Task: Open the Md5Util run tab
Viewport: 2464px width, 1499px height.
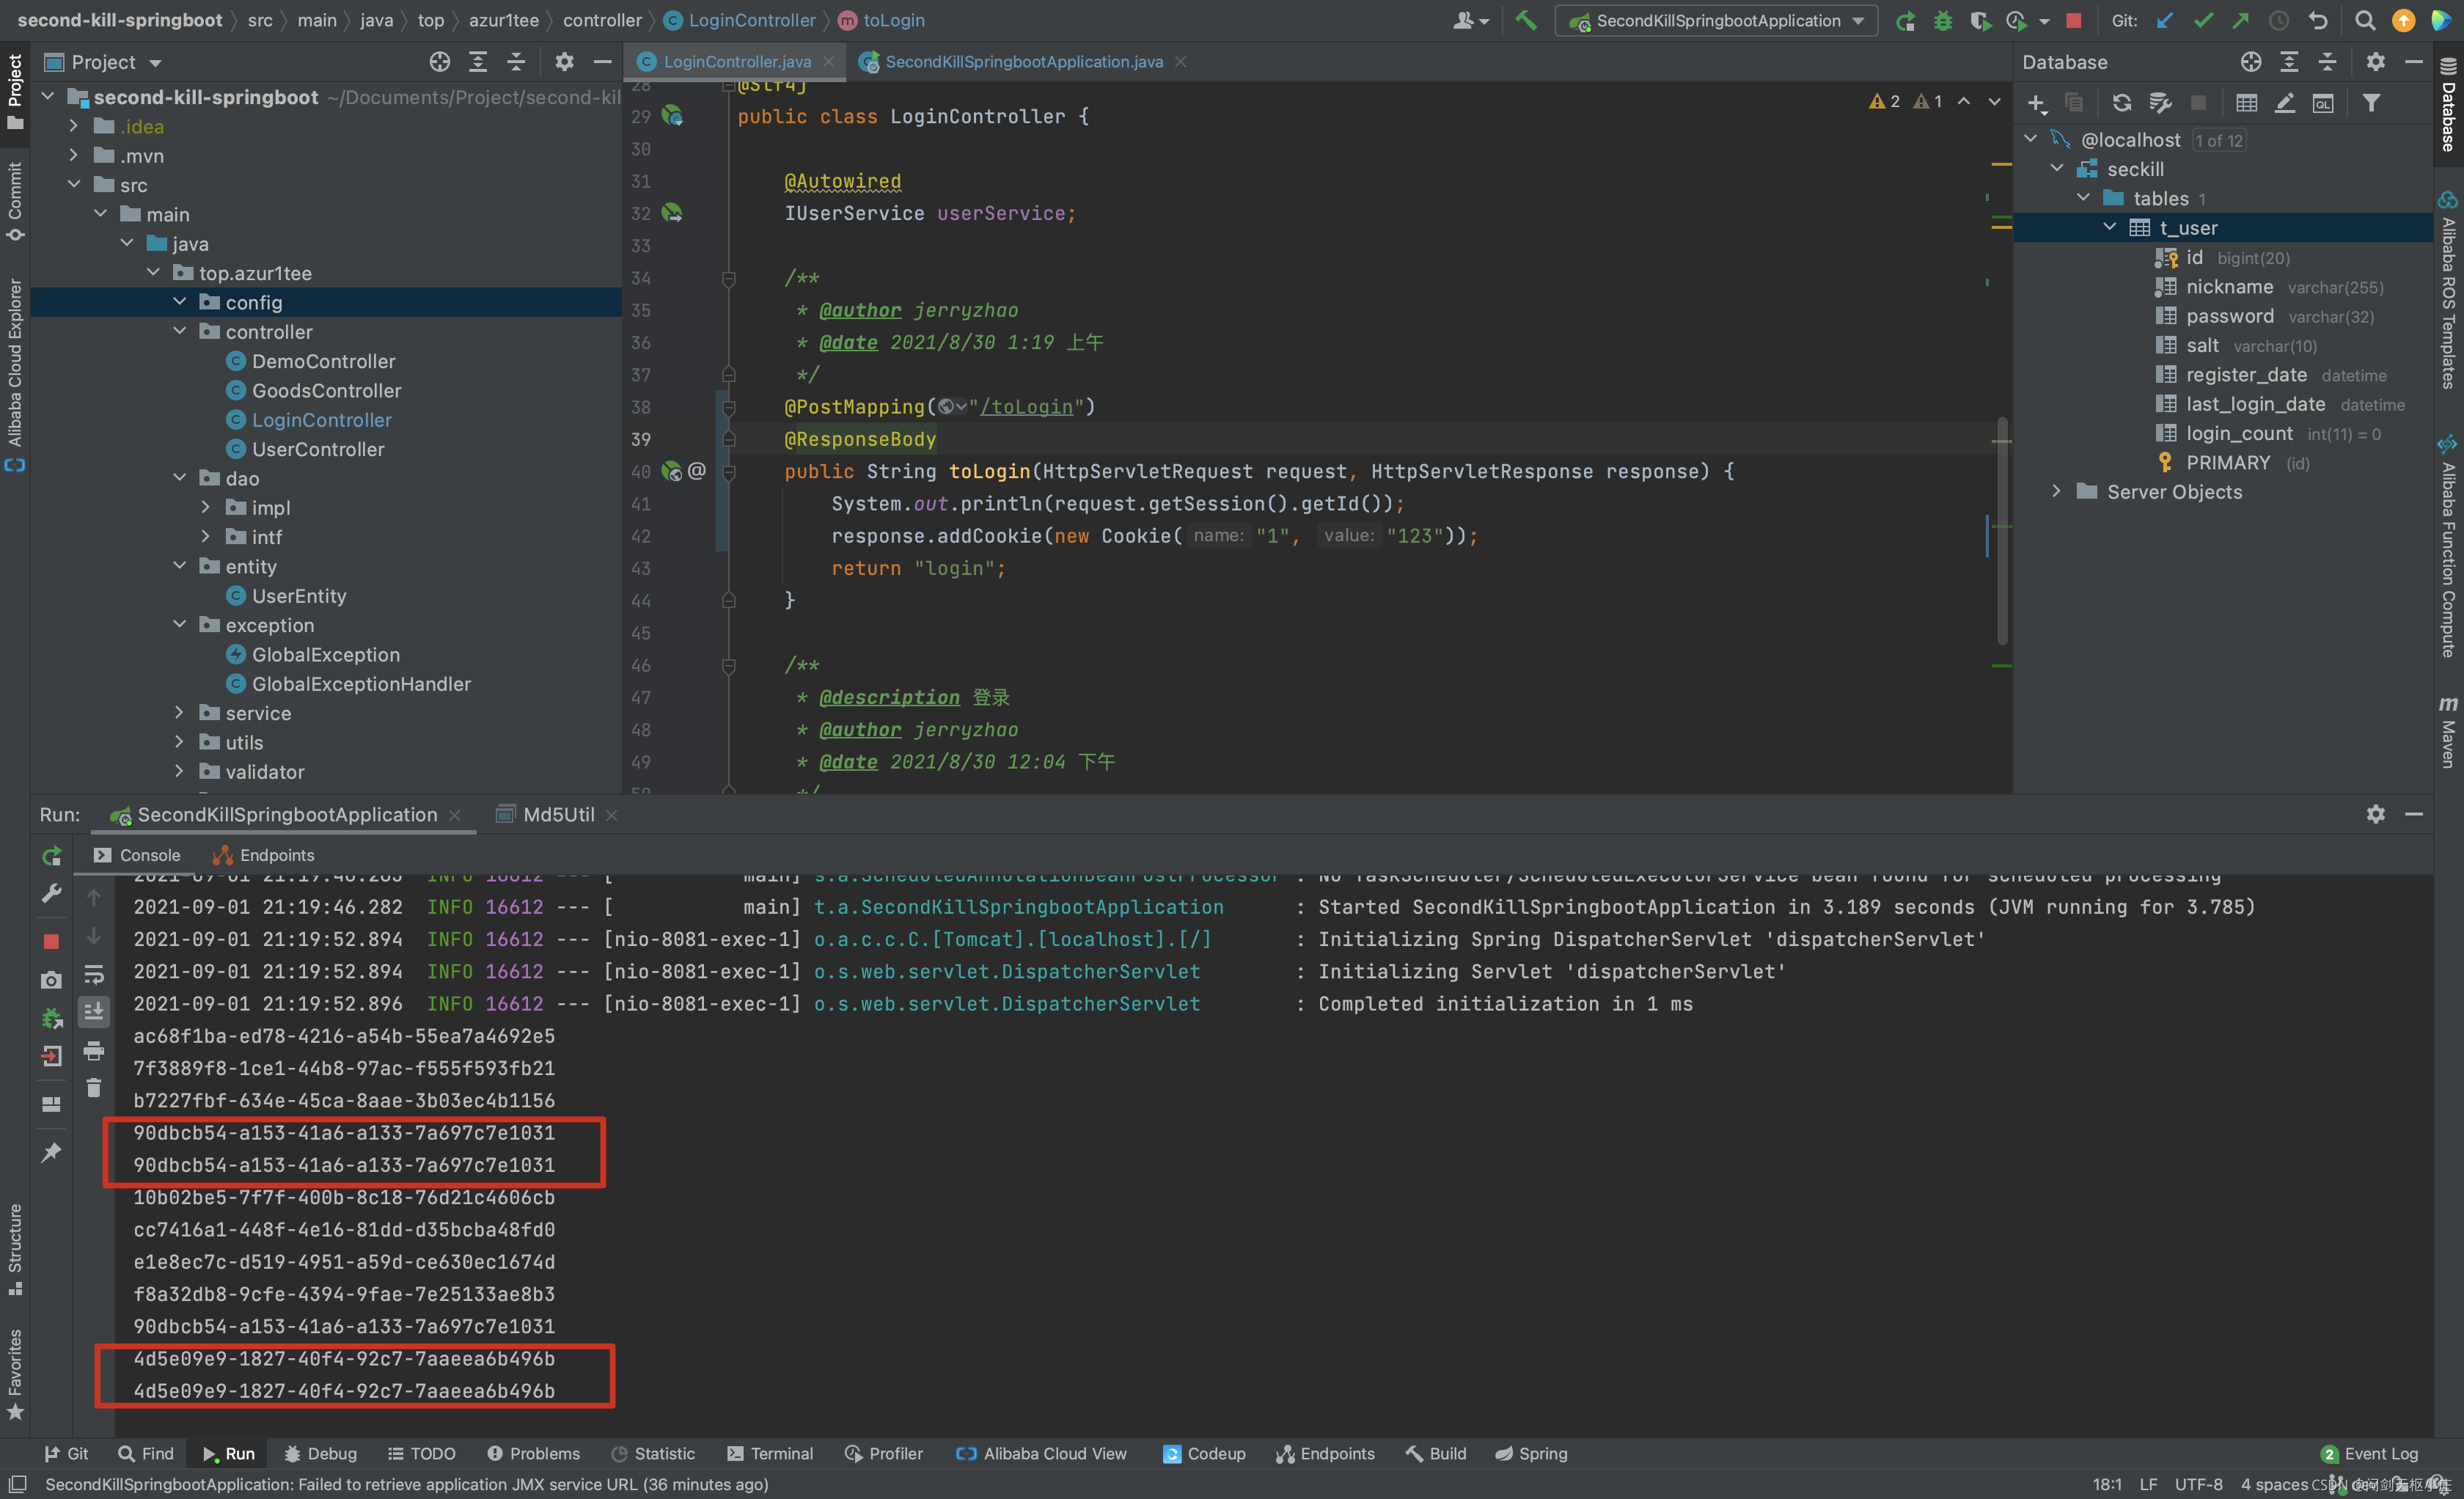Action: (558, 815)
